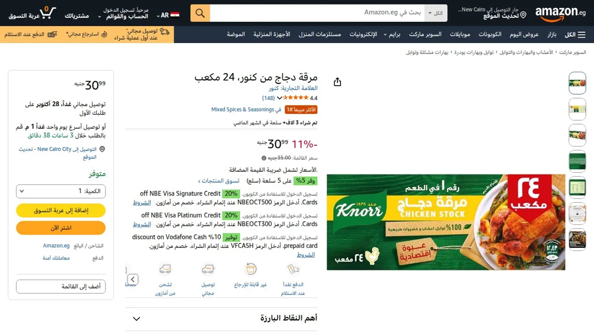This screenshot has width=594, height=334.
Task: Open 'عروض اليوم' in navigation bar
Action: [x=524, y=35]
